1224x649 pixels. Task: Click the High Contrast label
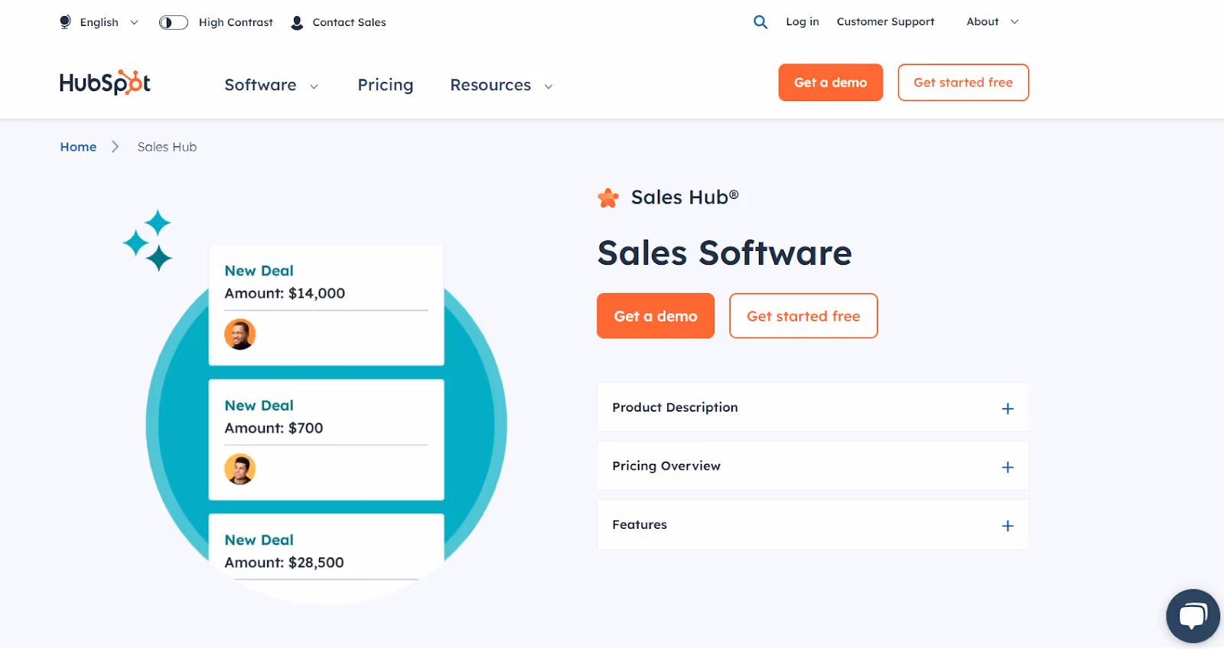click(236, 22)
